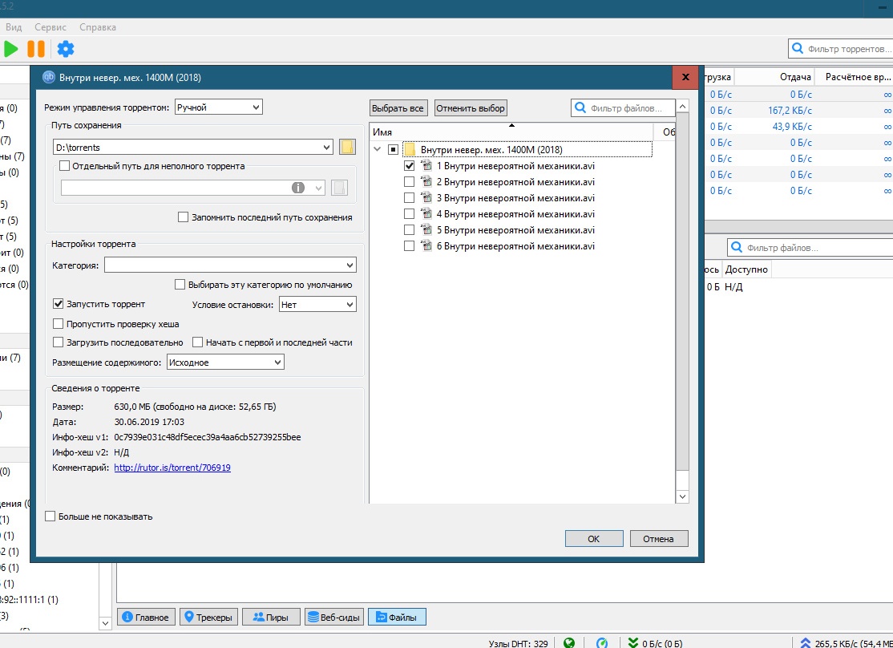The width and height of the screenshot is (893, 648).
Task: Click the Отмена button
Action: 659,539
